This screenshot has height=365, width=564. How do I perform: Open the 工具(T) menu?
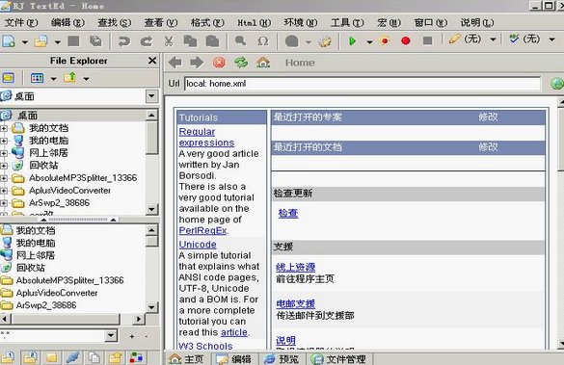[x=347, y=23]
